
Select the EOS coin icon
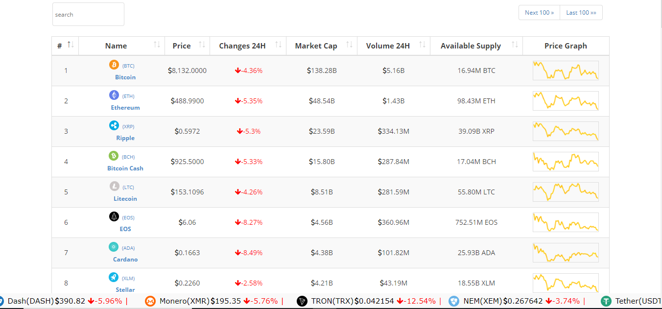pyautogui.click(x=114, y=216)
